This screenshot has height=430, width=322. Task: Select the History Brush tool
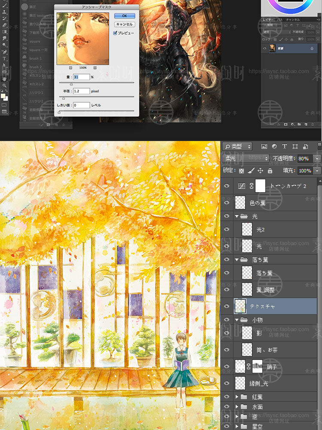[x=4, y=18]
